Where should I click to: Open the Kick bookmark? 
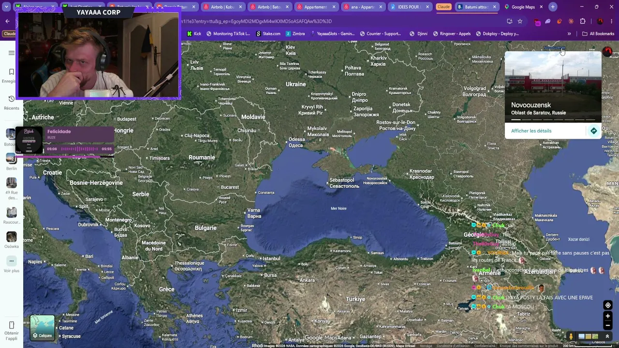tap(194, 34)
